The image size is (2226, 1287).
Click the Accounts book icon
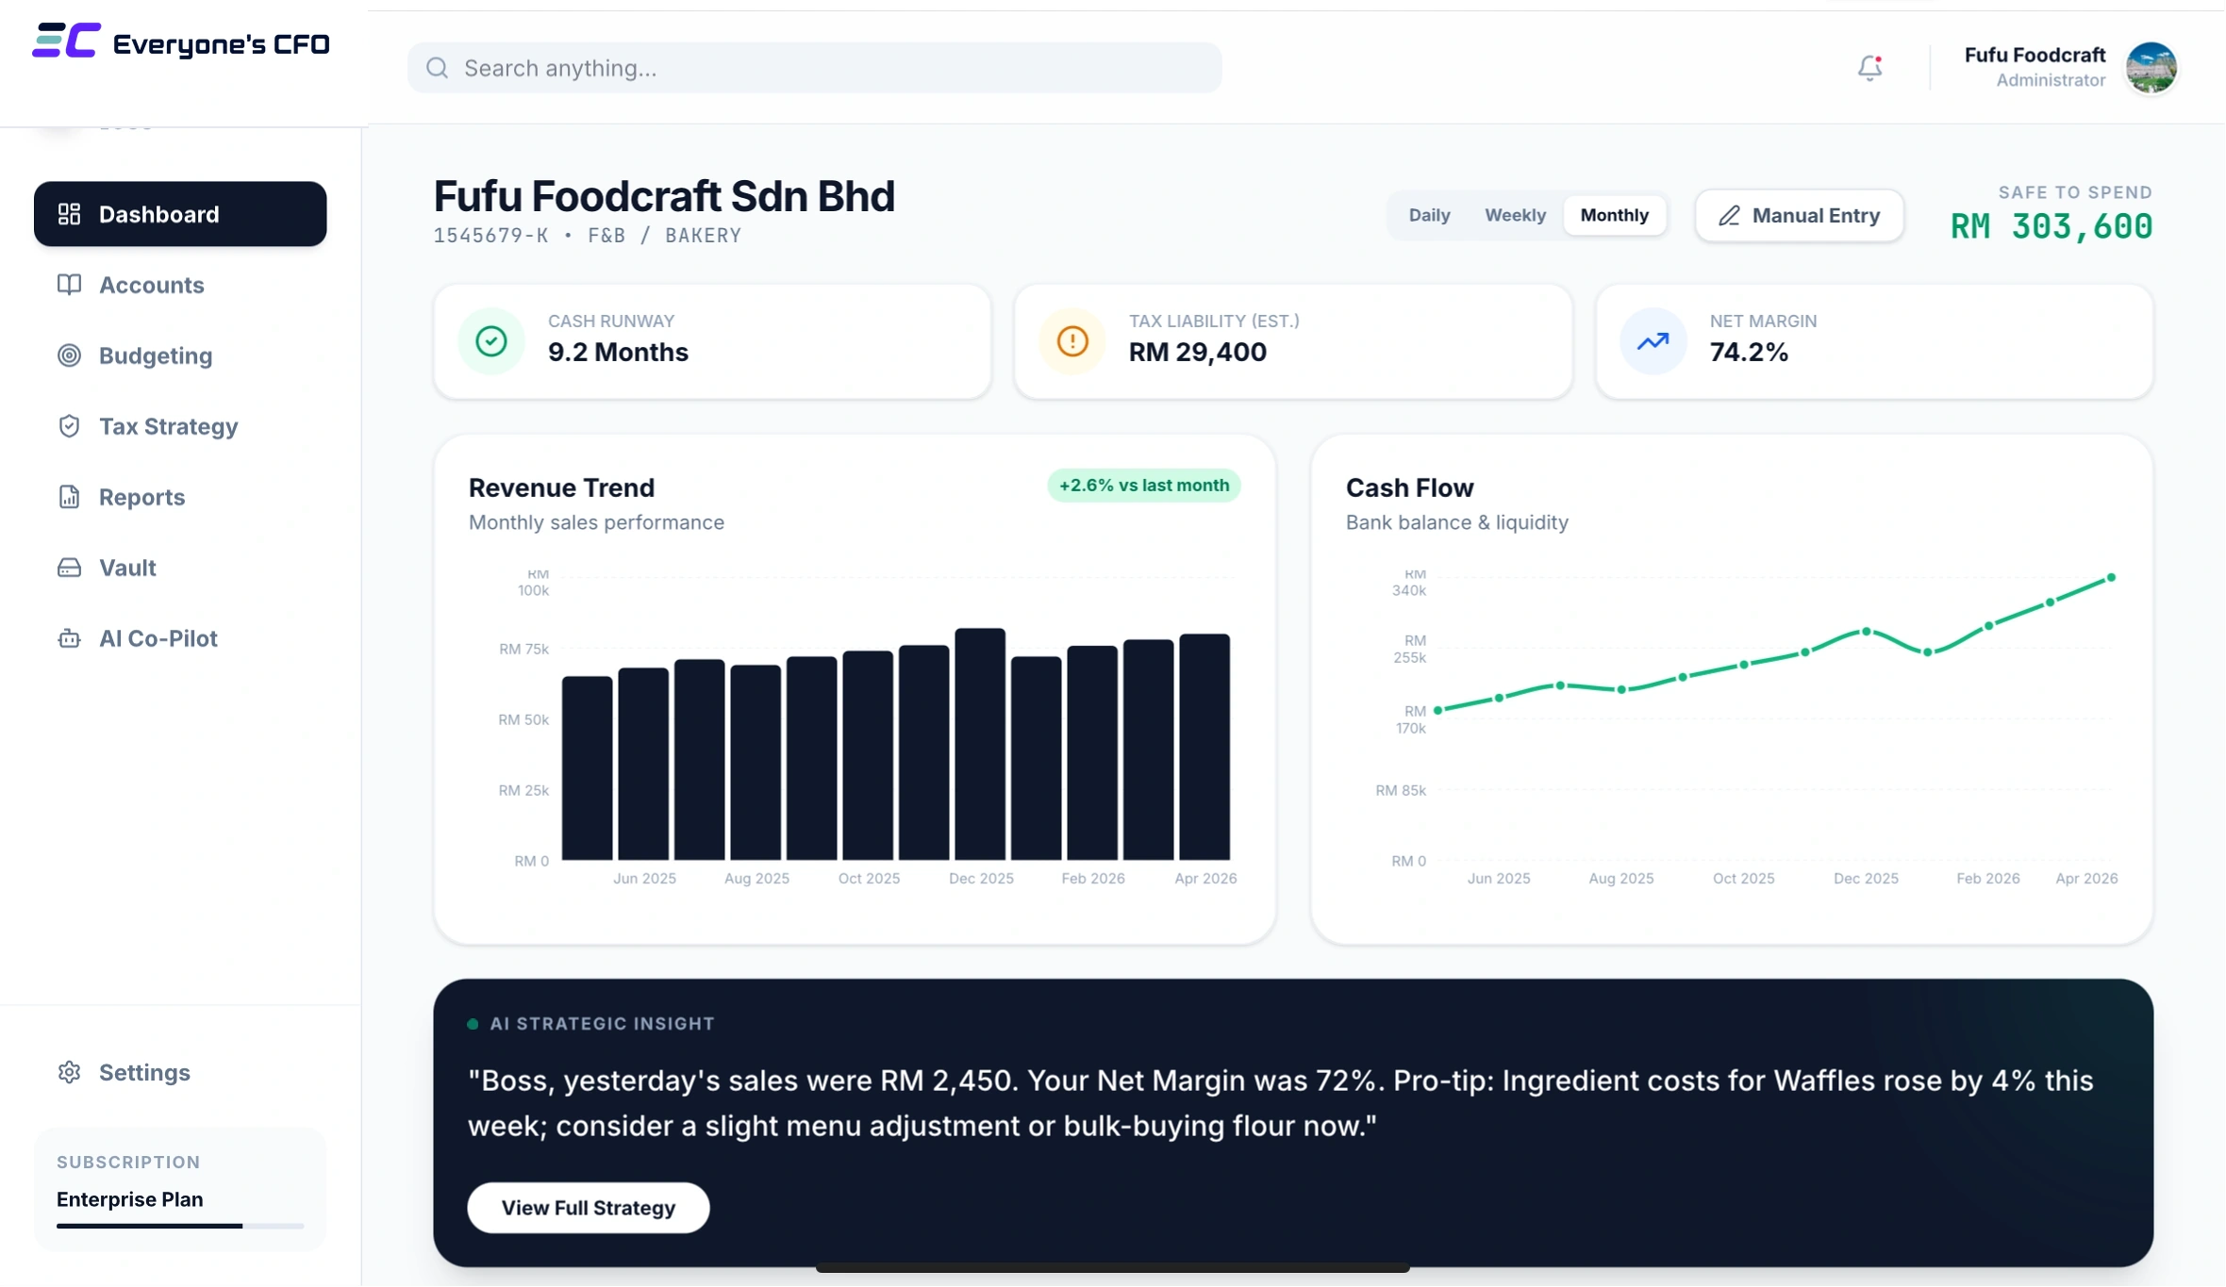(69, 285)
